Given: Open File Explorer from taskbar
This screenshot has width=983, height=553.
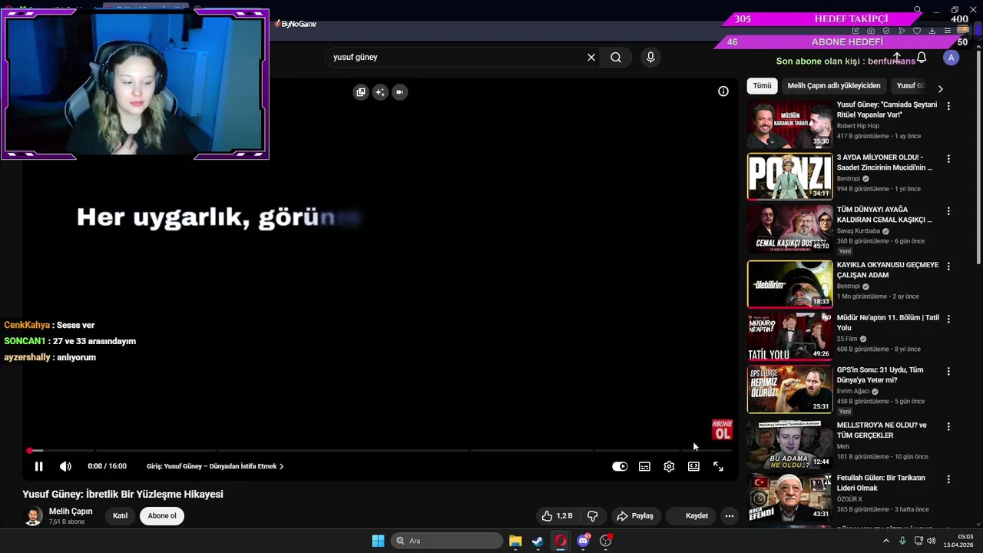Looking at the screenshot, I should [515, 541].
